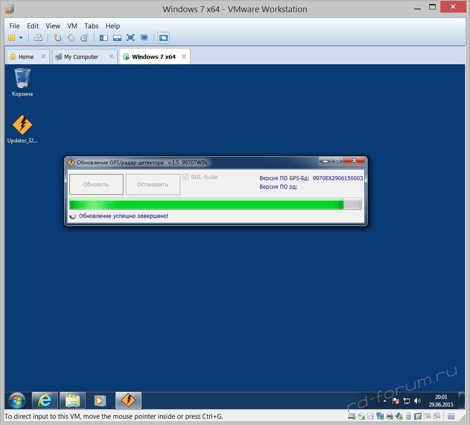470x425 pixels.
Task: Select the updater app on guest taskbar
Action: tap(129, 400)
